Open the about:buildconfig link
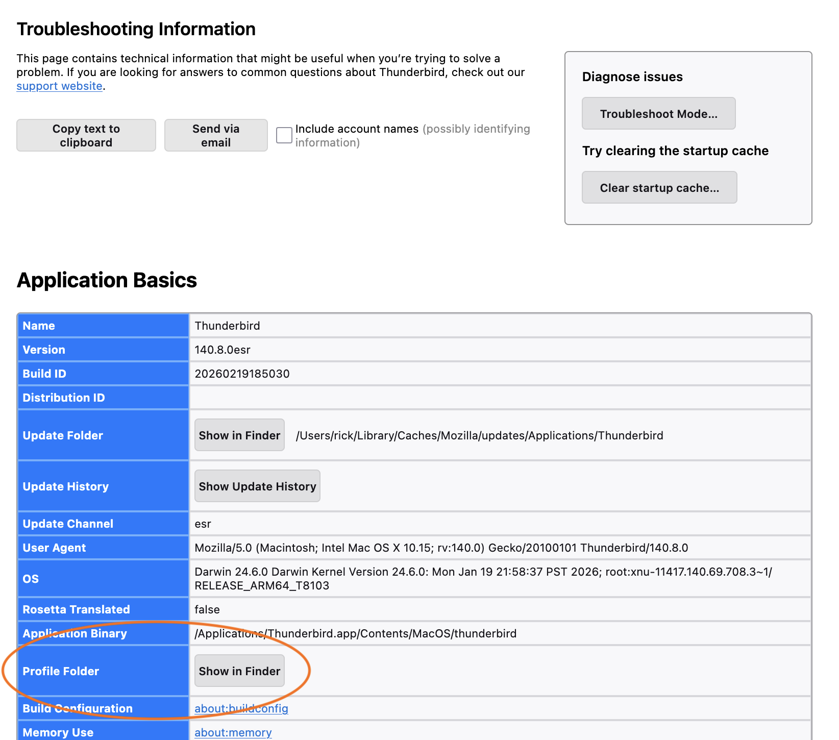This screenshot has width=839, height=740. point(241,708)
